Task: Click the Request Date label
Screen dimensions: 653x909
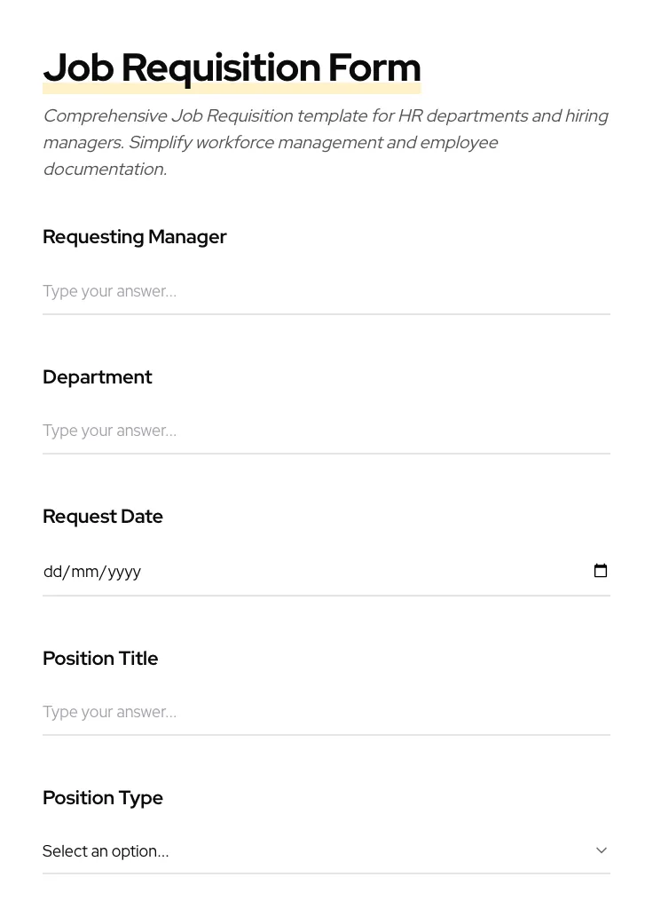Action: coord(103,516)
